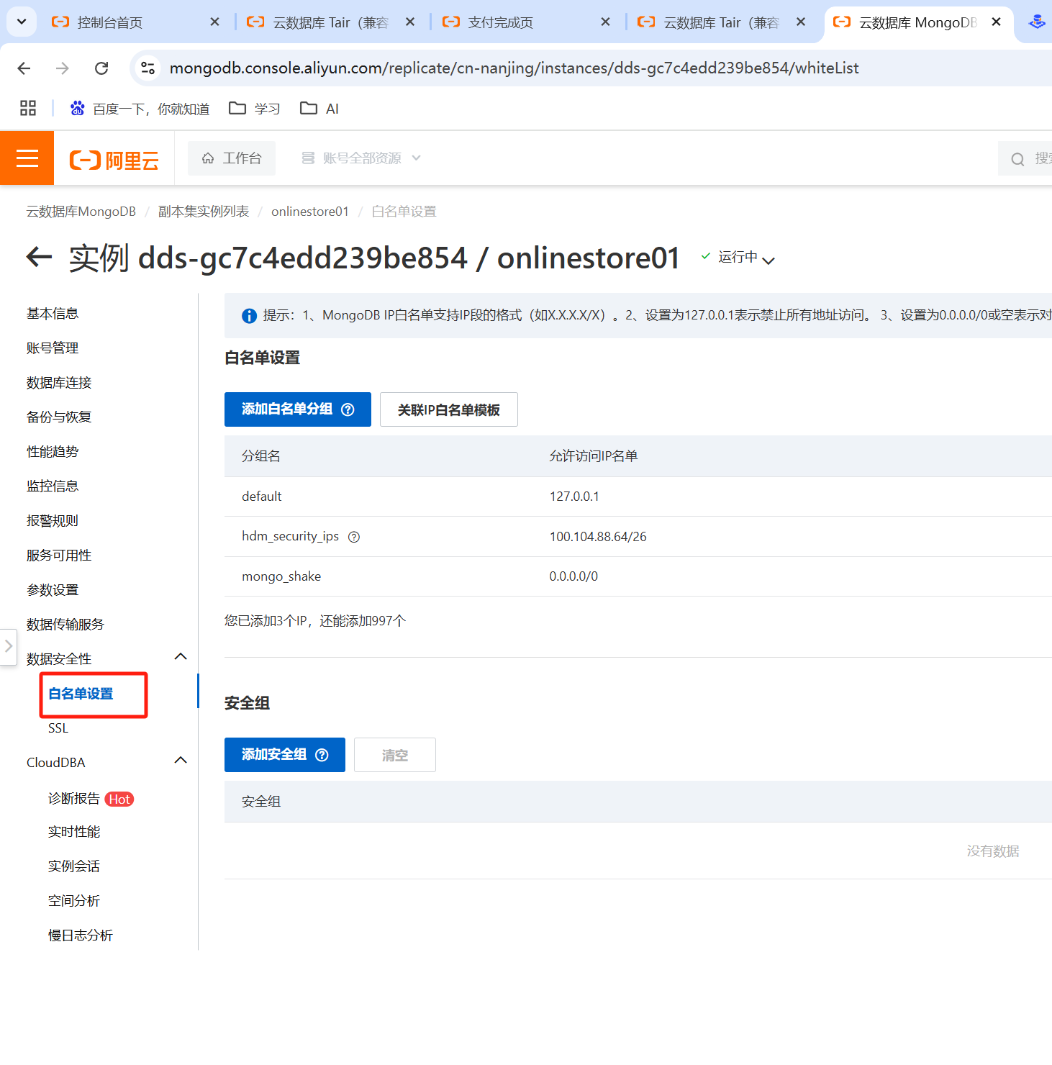Open onlinestore01 breadcrumb link
Image resolution: width=1052 pixels, height=1065 pixels.
[x=310, y=212]
